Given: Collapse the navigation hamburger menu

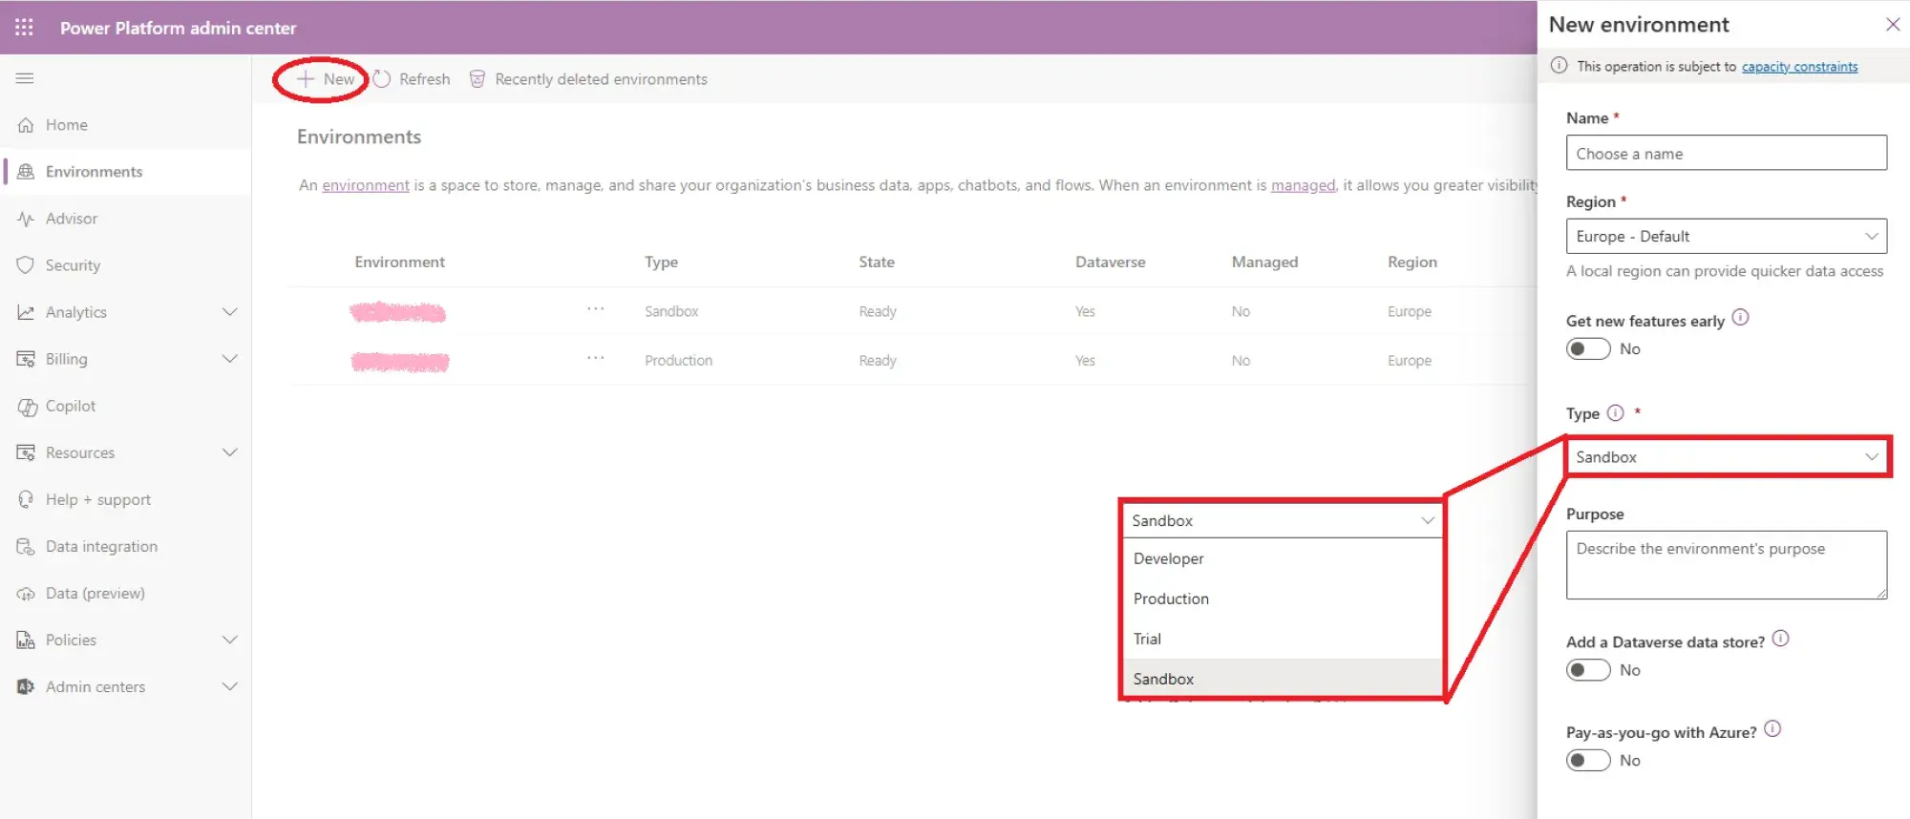Looking at the screenshot, I should (x=25, y=78).
